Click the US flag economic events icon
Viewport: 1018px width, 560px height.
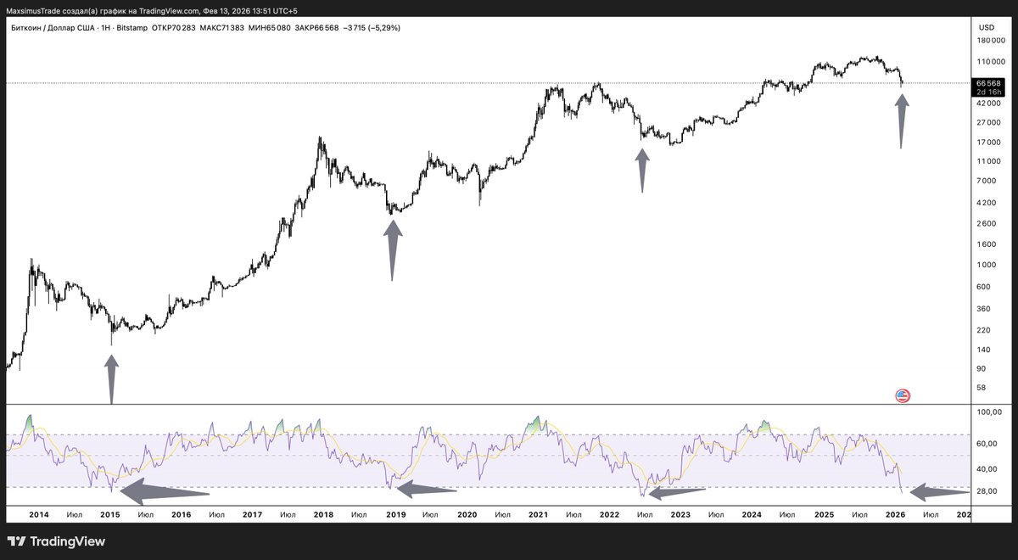click(x=902, y=395)
